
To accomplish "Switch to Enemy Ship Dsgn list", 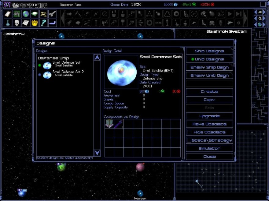I will [209, 67].
